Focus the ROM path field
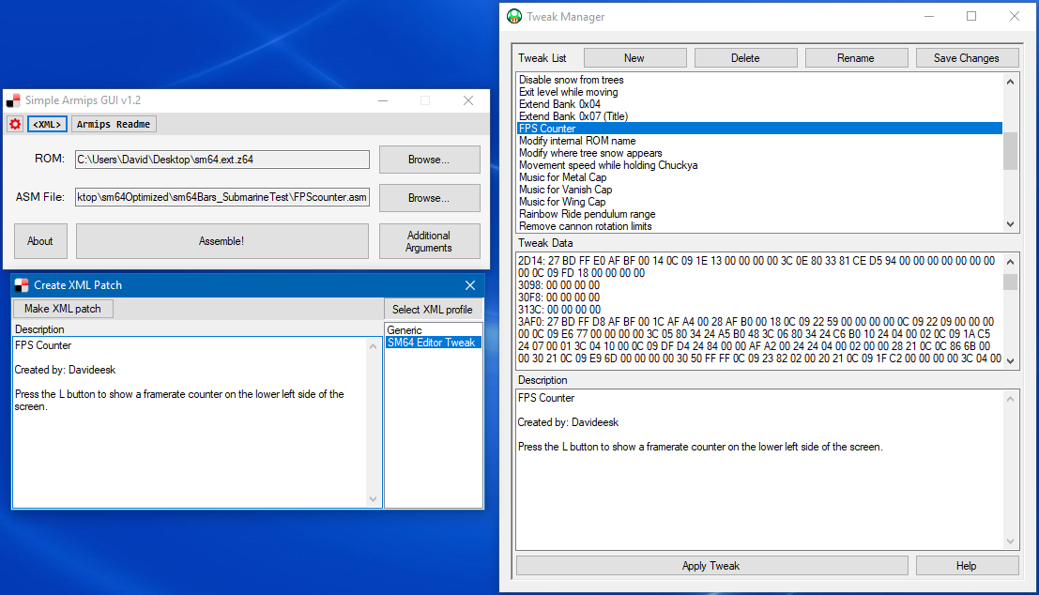This screenshot has height=595, width=1039. 222,159
